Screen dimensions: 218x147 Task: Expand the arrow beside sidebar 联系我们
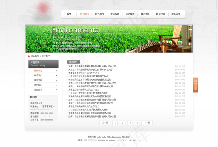coord(57,76)
